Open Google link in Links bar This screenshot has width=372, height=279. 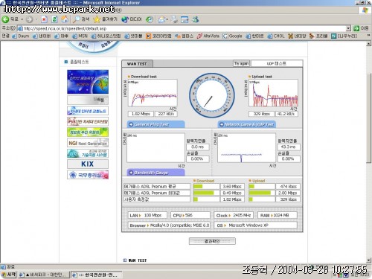point(232,36)
